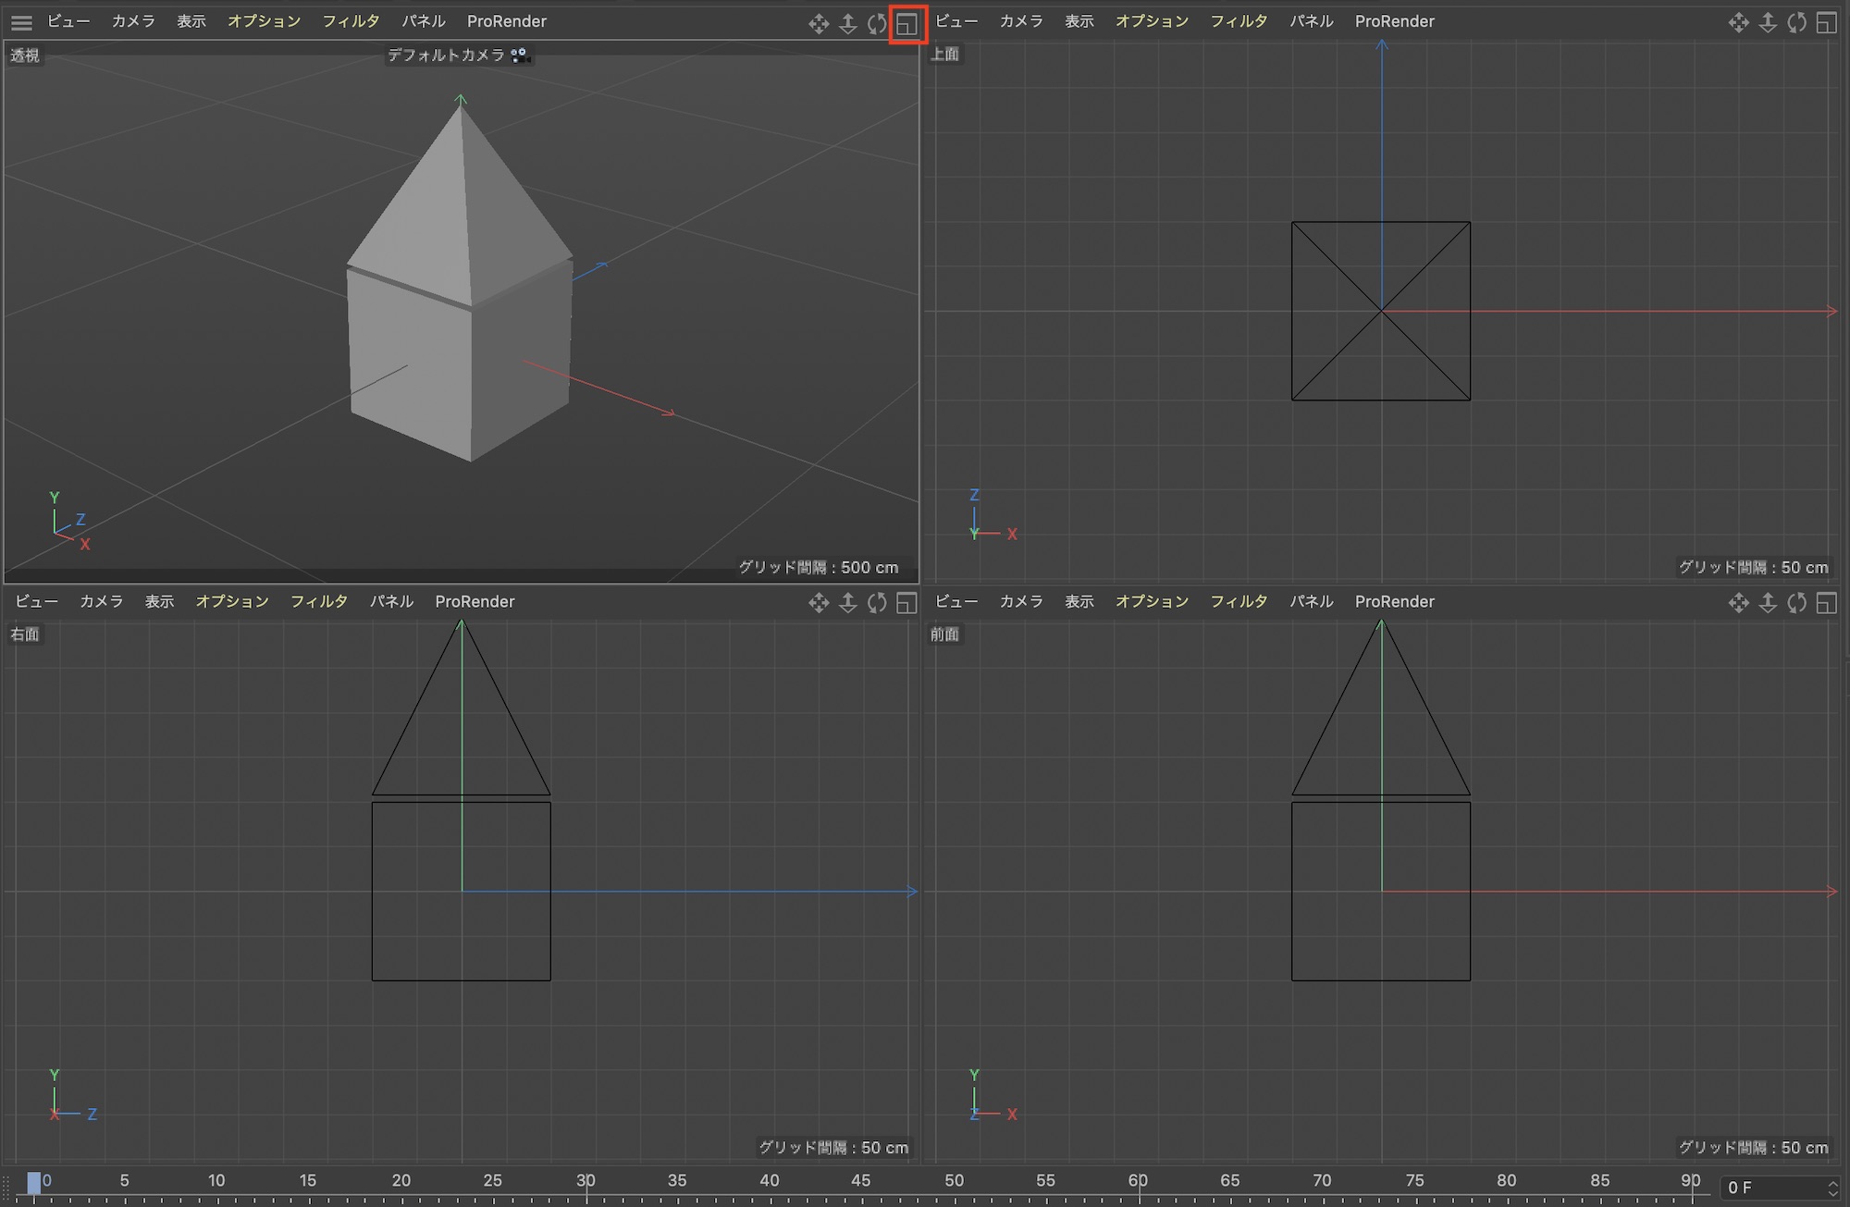This screenshot has width=1850, height=1207.
Task: Click the timeline playhead slider at frame 0
Action: [33, 1182]
